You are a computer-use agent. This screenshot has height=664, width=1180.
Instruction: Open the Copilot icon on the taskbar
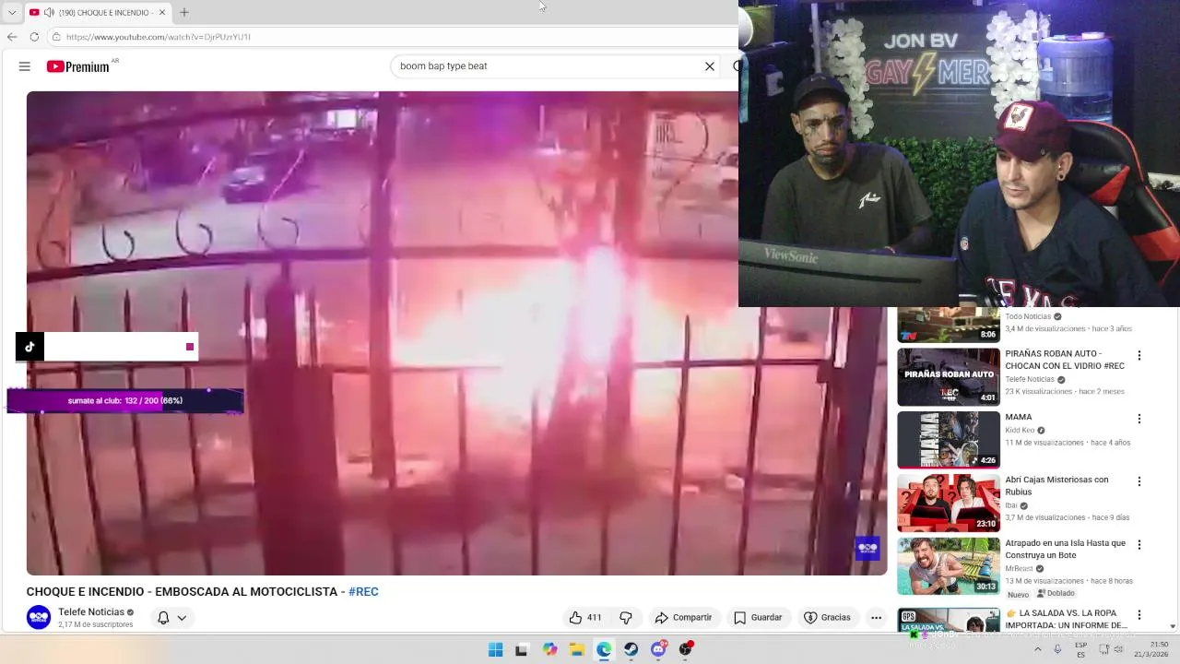pos(550,649)
